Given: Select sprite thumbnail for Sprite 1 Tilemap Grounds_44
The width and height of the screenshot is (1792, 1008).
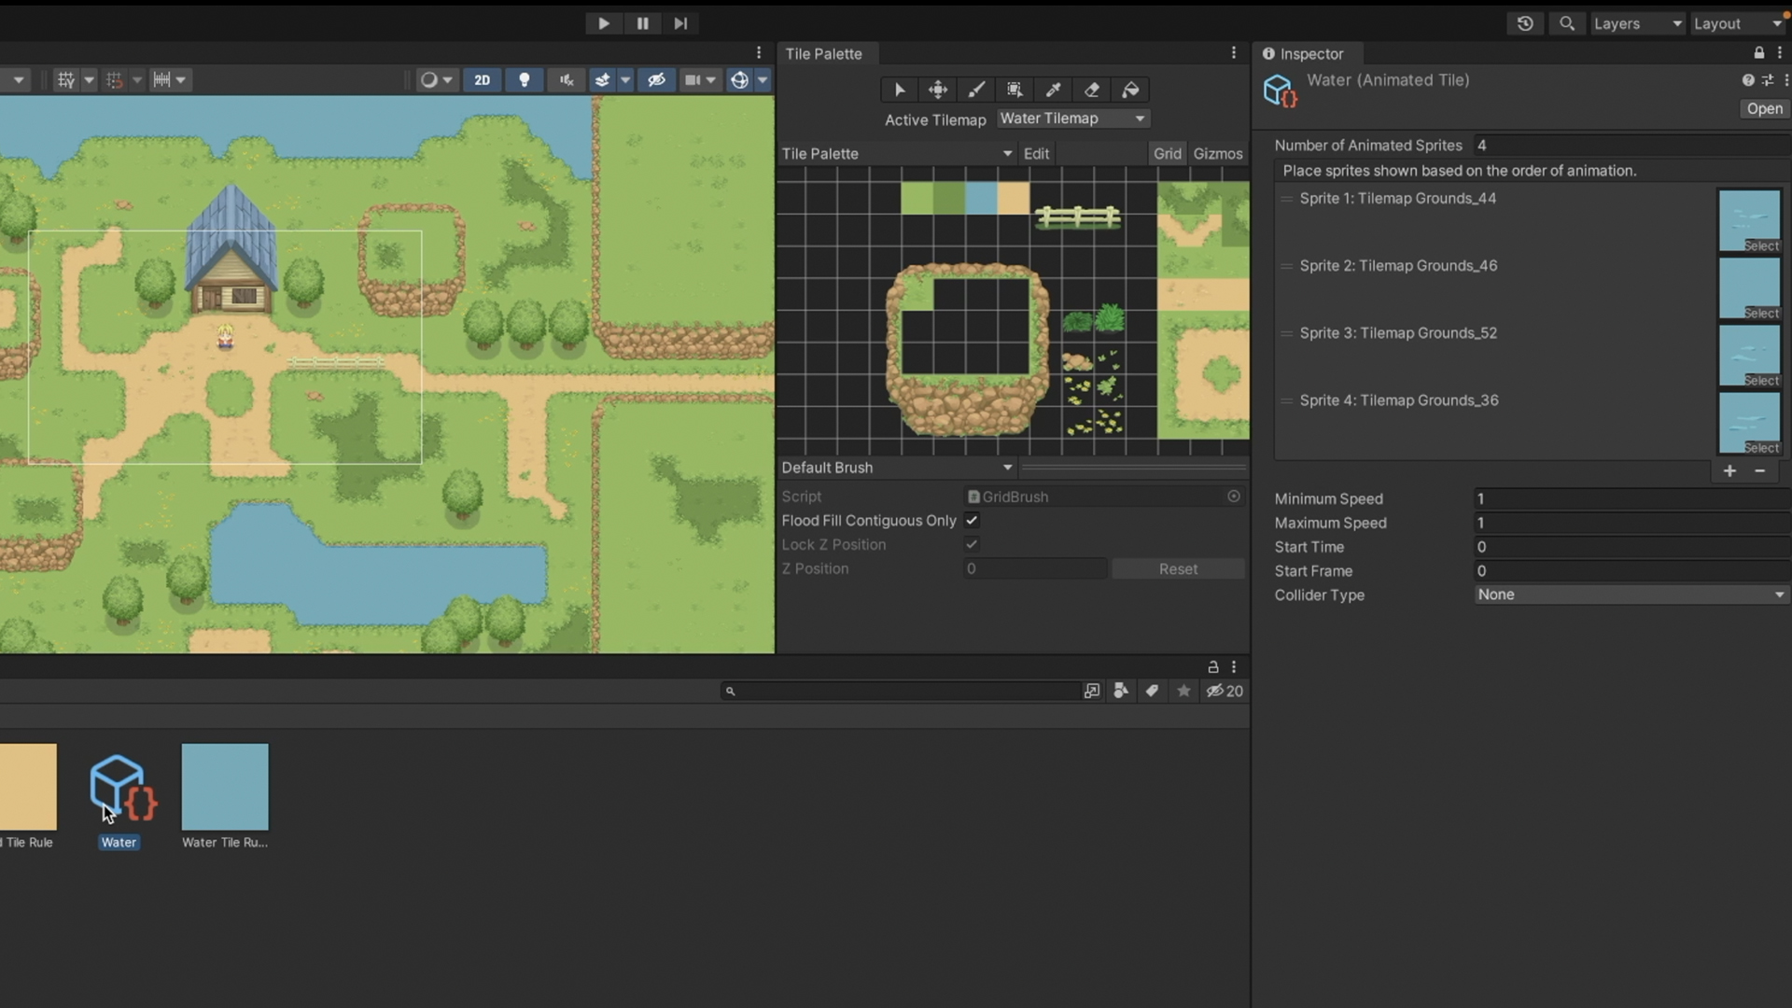Looking at the screenshot, I should (x=1749, y=220).
